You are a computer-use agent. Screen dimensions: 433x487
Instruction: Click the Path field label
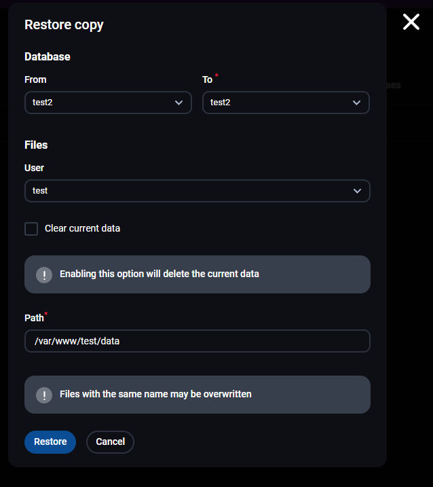click(34, 318)
